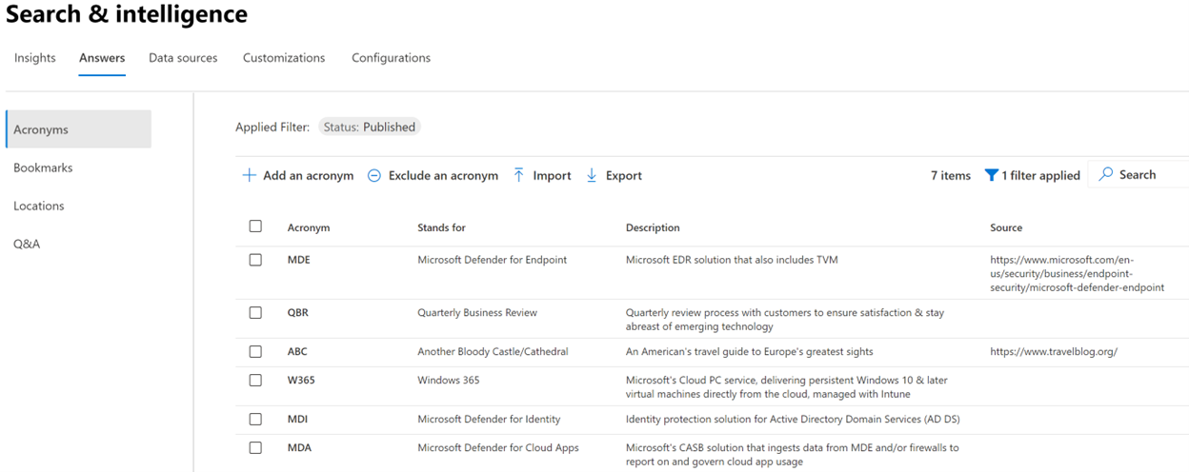Select the QBR acronym checkbox
This screenshot has height=472, width=1189.
(x=255, y=313)
